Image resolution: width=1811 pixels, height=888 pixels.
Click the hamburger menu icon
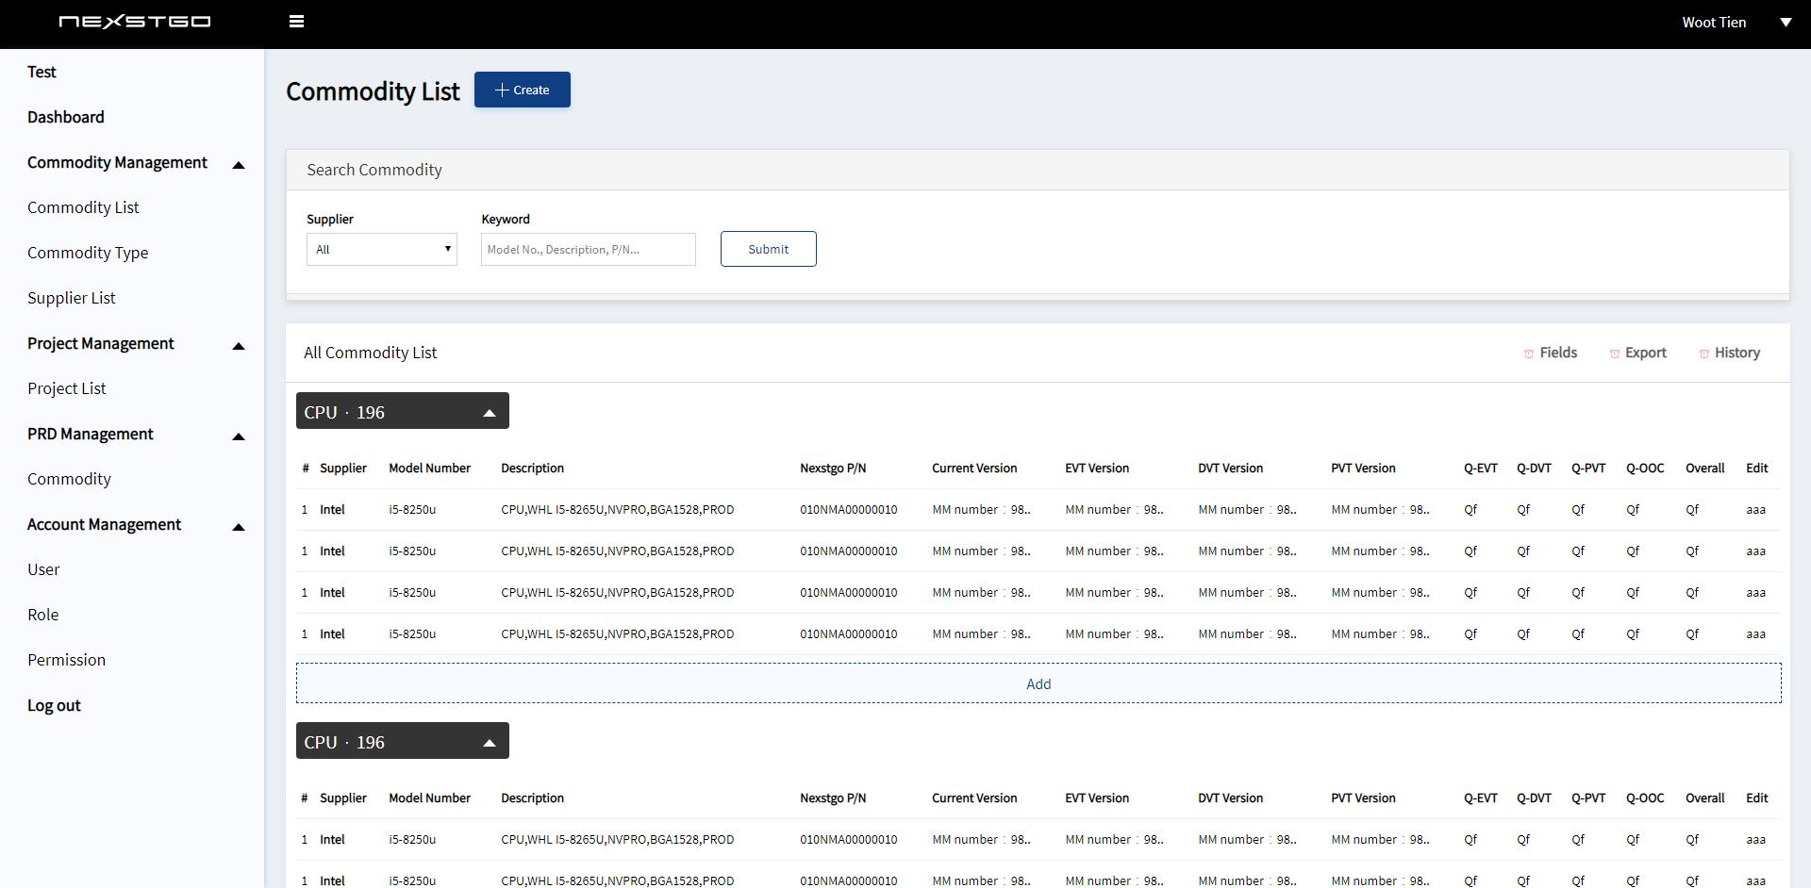tap(296, 22)
